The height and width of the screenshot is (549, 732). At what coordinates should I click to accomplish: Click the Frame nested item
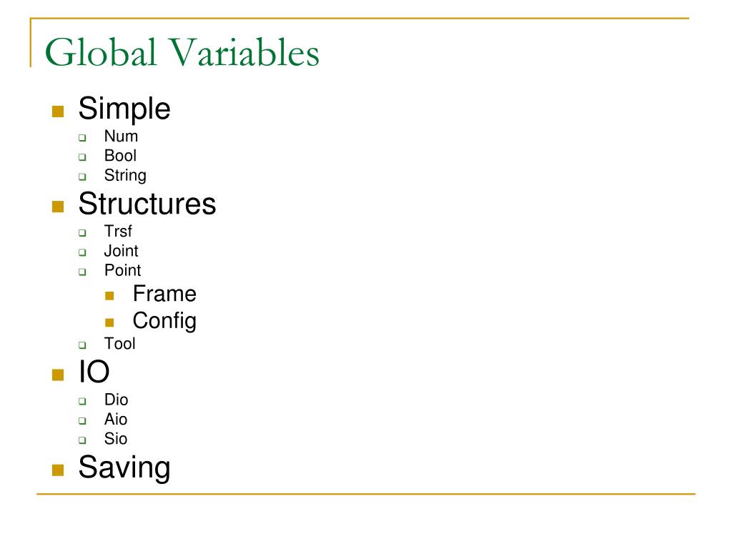tap(164, 294)
